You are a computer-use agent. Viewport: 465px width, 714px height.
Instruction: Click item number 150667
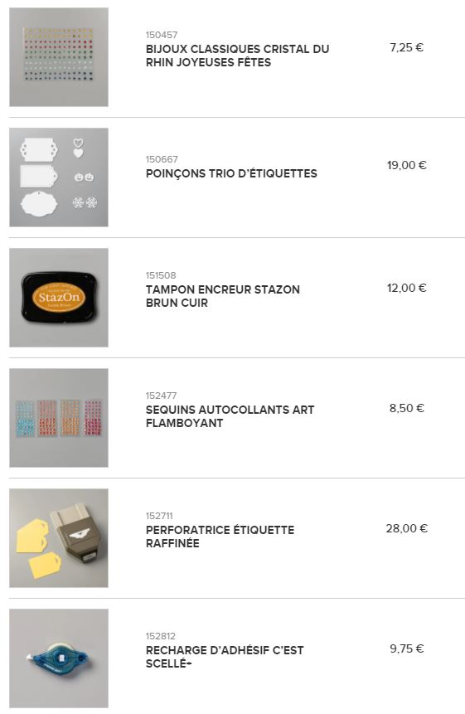pos(162,159)
